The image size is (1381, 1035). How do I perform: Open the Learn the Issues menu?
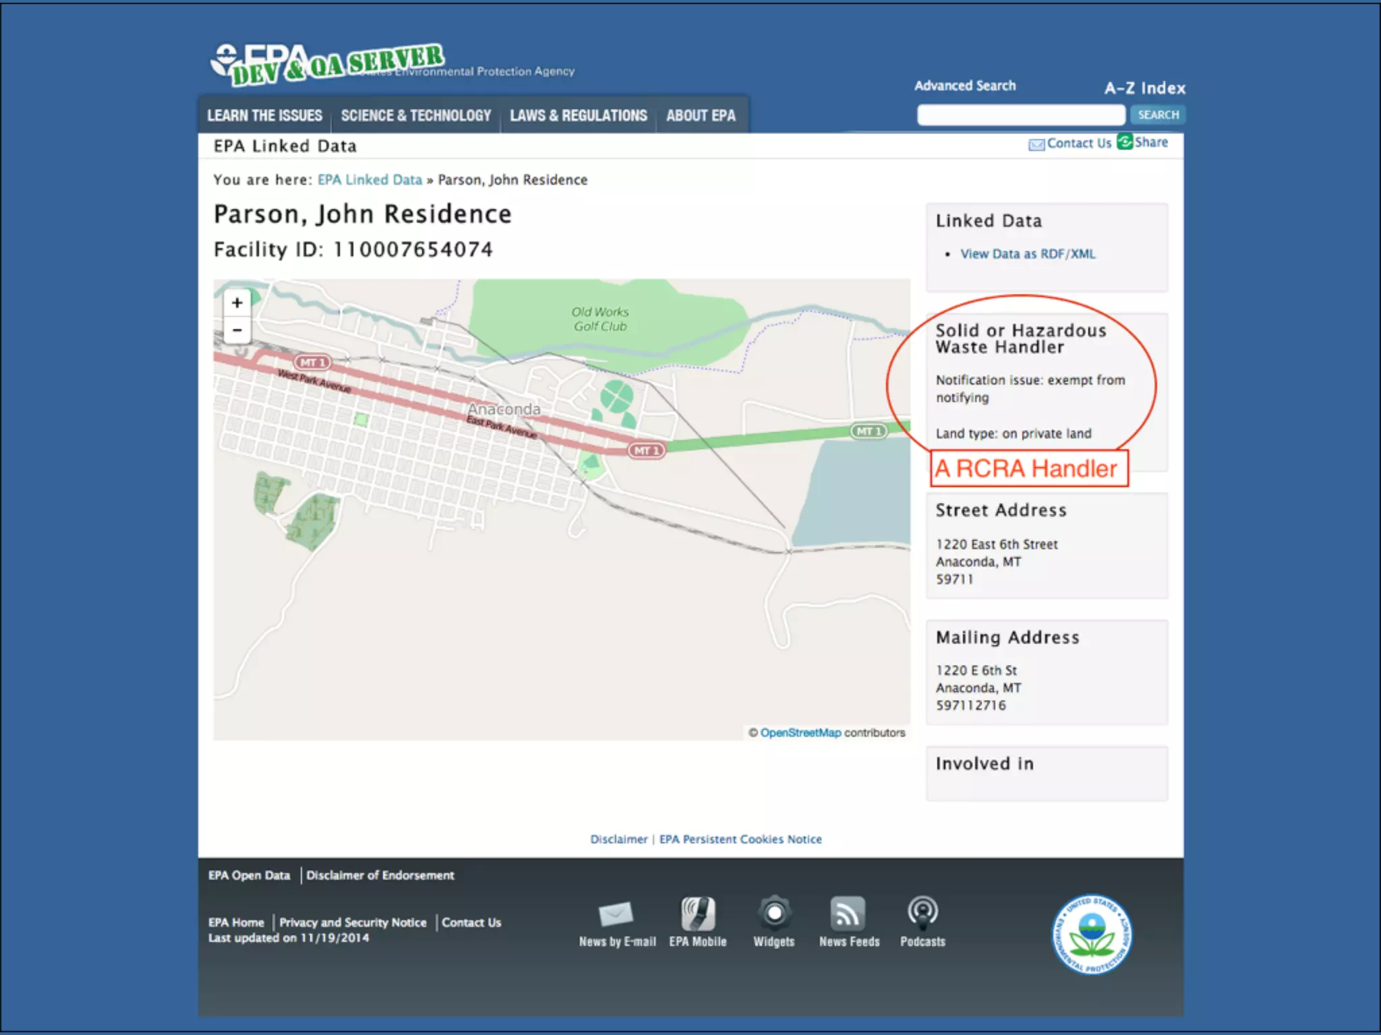point(265,116)
